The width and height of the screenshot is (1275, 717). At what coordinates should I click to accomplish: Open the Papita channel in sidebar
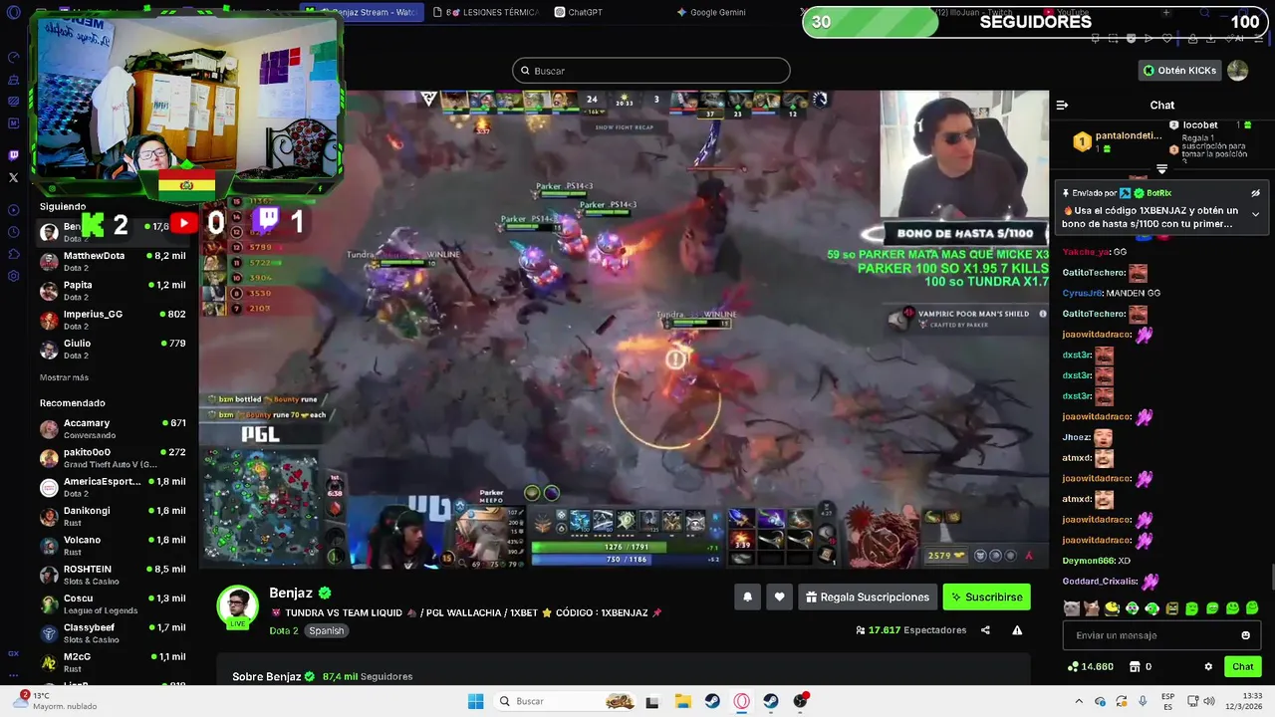113,291
